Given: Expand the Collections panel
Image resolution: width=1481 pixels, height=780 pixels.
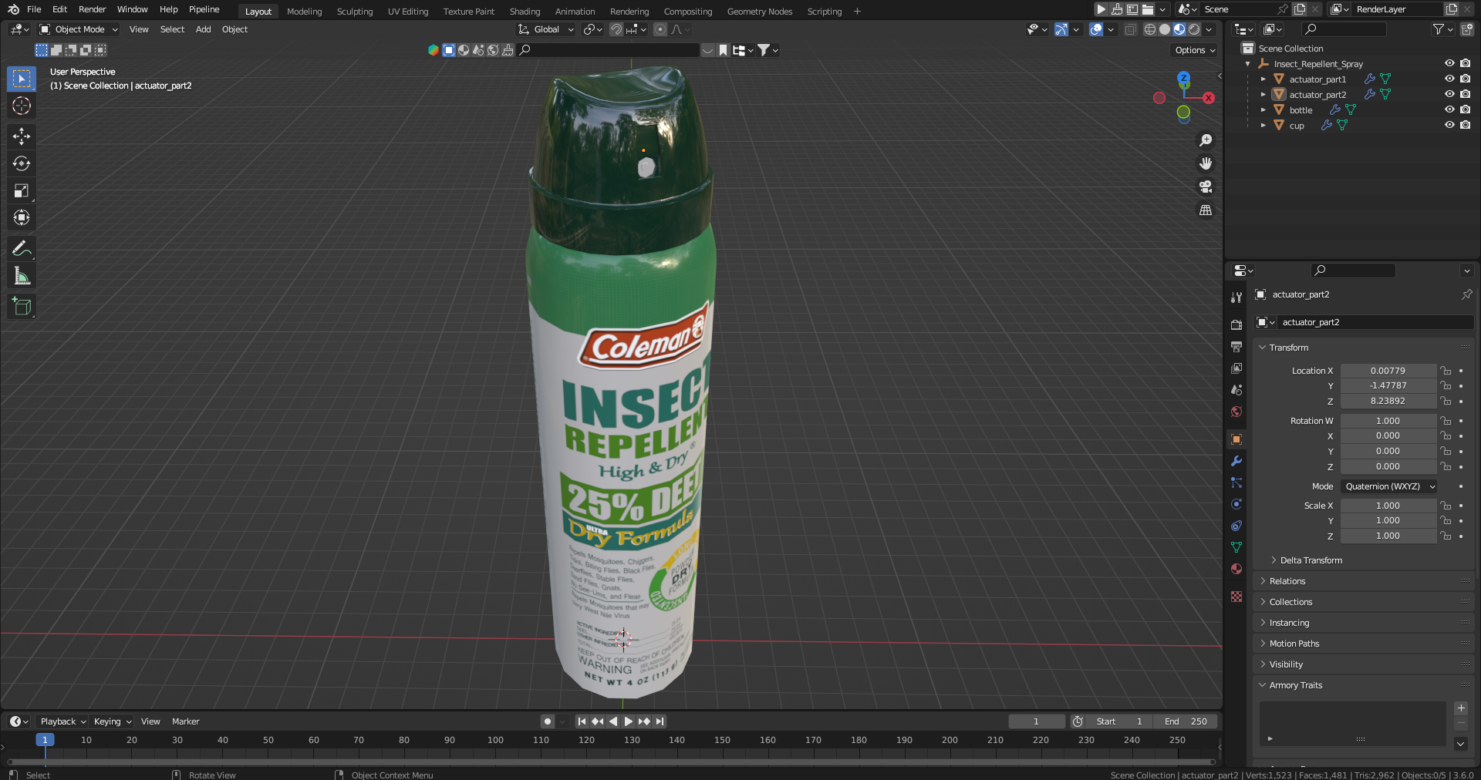Looking at the screenshot, I should point(1290,602).
